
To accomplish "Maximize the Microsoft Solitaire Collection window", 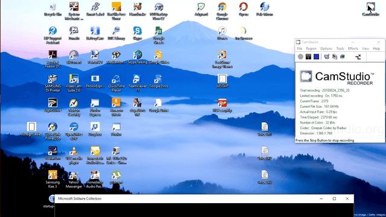I will click(x=334, y=198).
